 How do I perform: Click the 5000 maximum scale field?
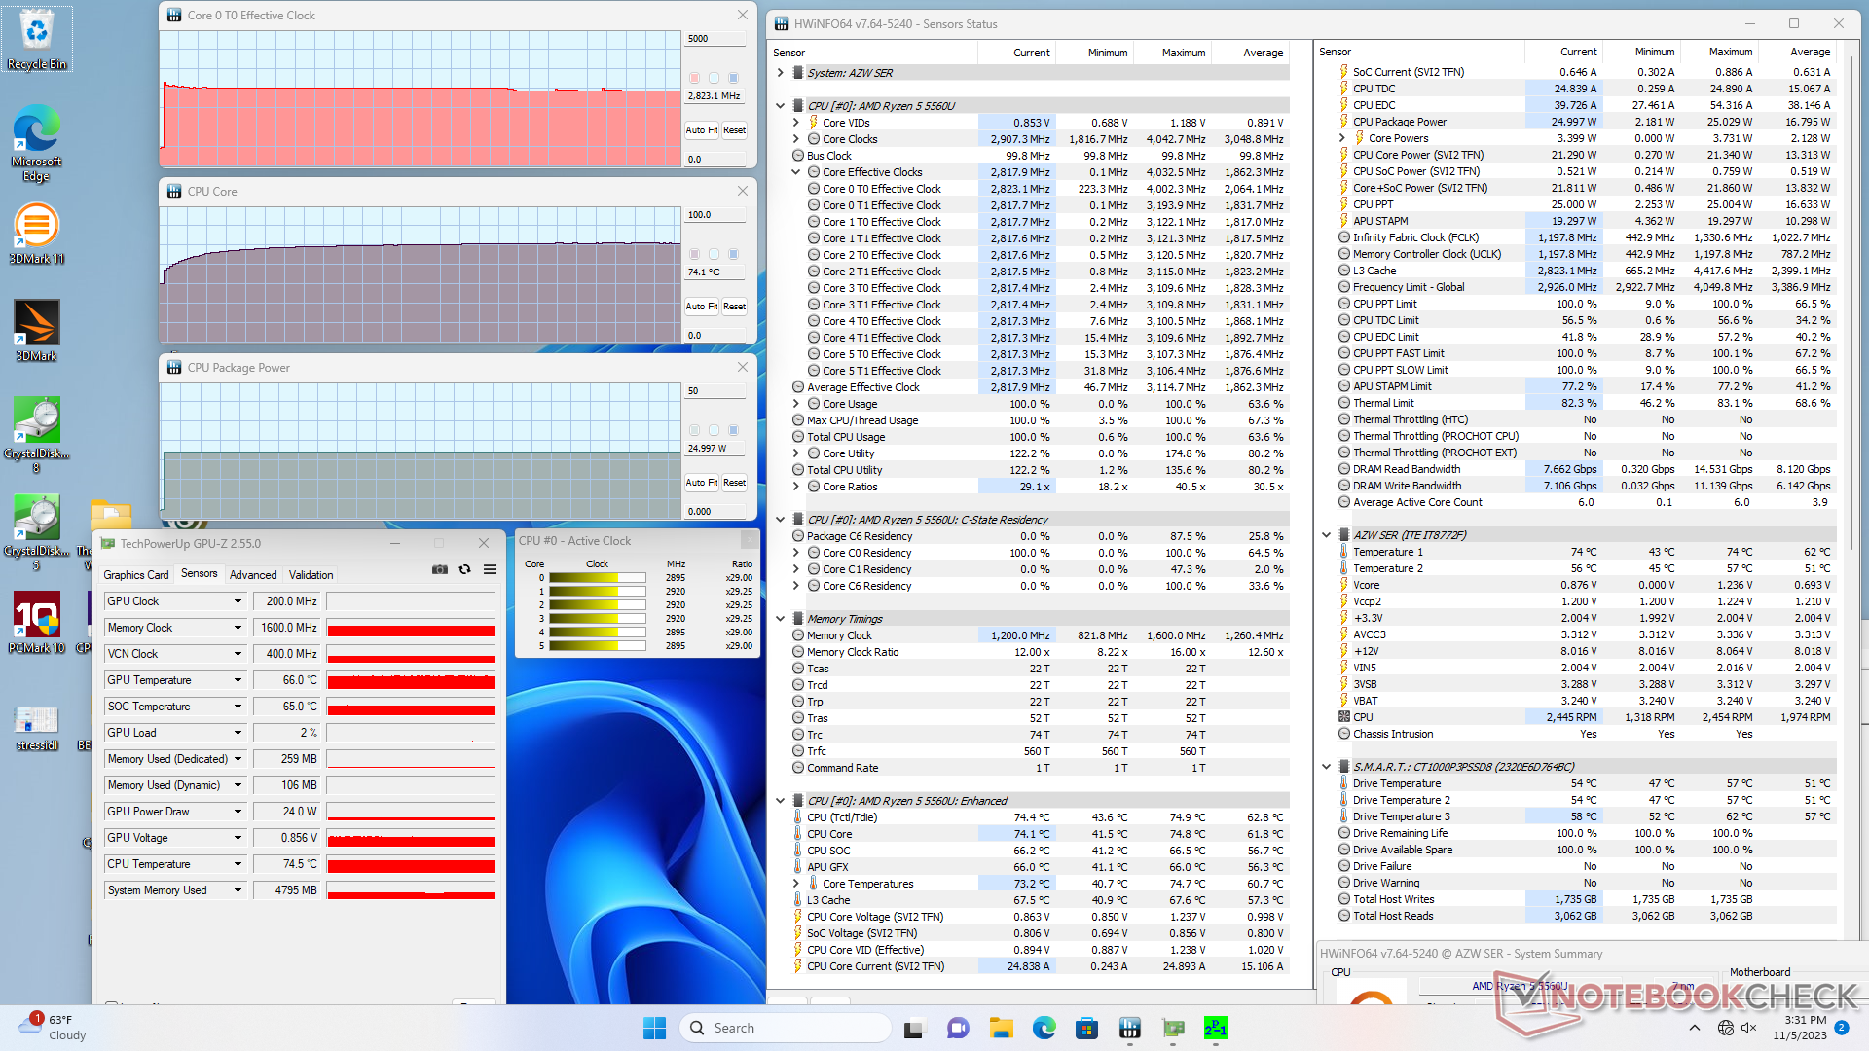(x=715, y=39)
